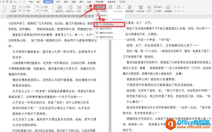Open the 选择窗格 selection pane
This screenshot has width=212, height=132.
pos(168,9)
